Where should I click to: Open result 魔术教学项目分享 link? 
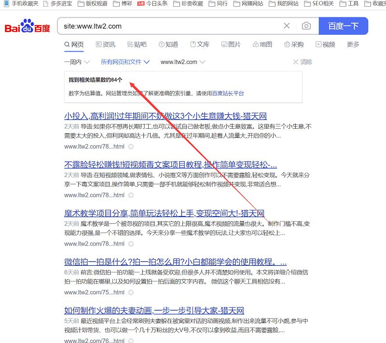pos(165,213)
